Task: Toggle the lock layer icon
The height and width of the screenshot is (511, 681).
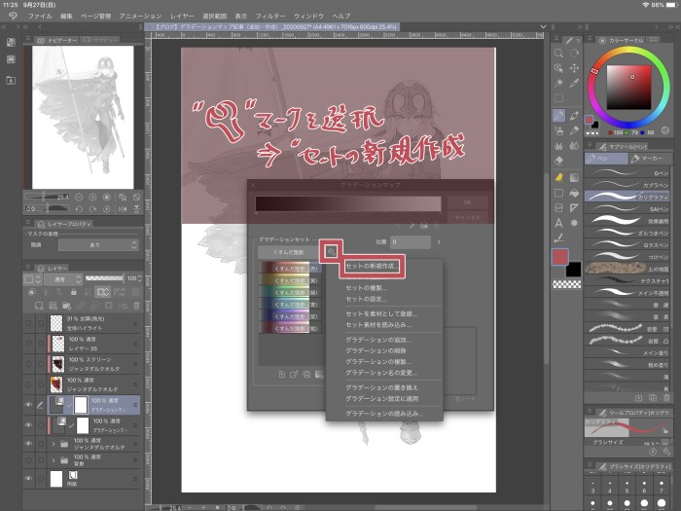Action: pos(73,292)
